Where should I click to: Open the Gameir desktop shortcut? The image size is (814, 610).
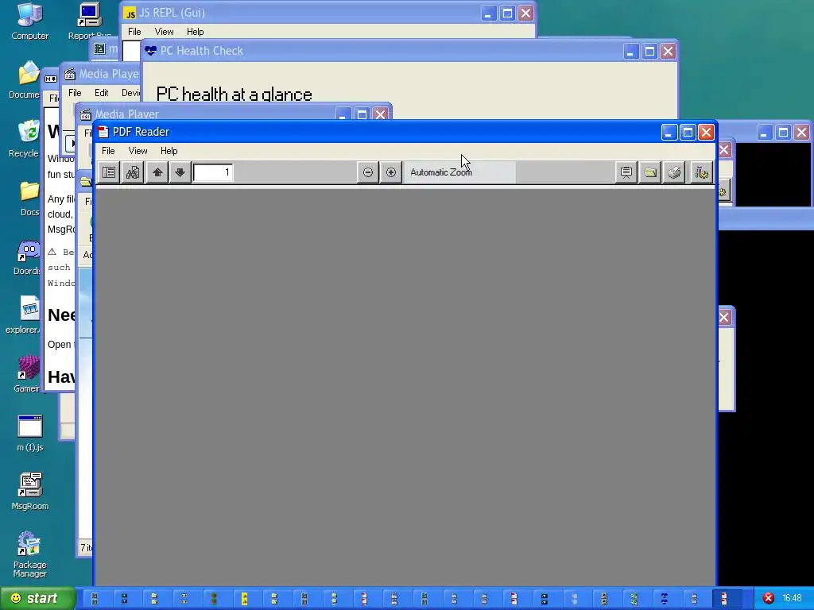27,375
